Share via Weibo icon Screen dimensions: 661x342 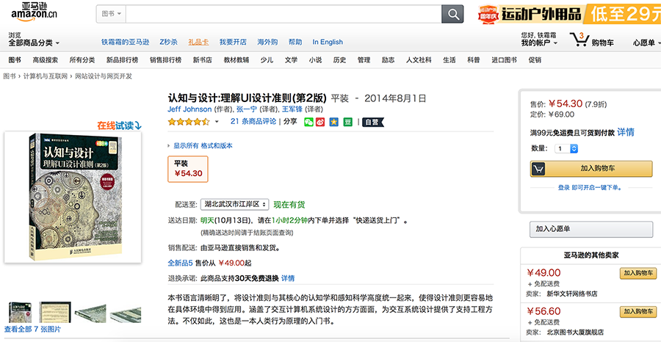point(320,122)
